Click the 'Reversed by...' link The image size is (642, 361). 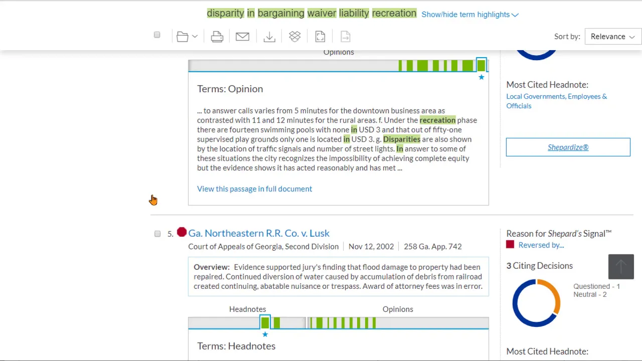(x=541, y=245)
